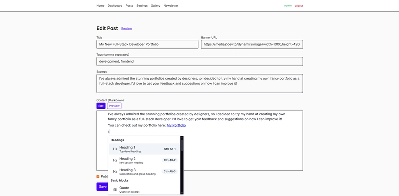The width and height of the screenshot is (399, 196).
Task: Click the "Tags (comma separated)" label
Action: tap(113, 55)
